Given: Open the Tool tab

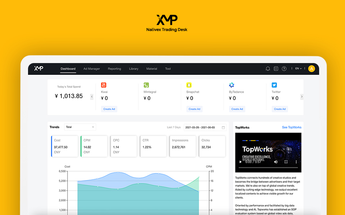Looking at the screenshot, I should pos(168,69).
